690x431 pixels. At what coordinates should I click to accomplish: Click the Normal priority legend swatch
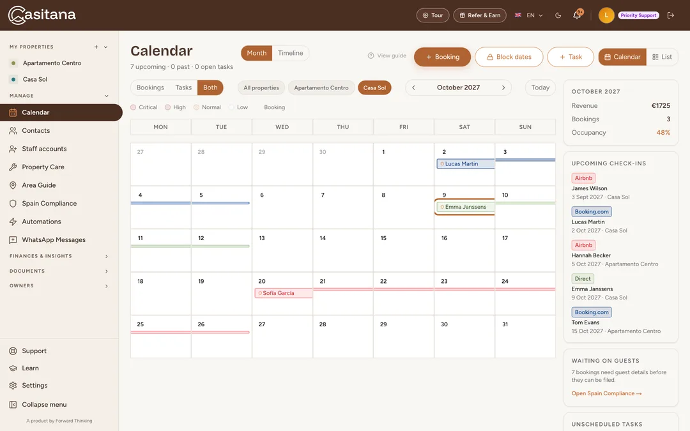click(196, 107)
